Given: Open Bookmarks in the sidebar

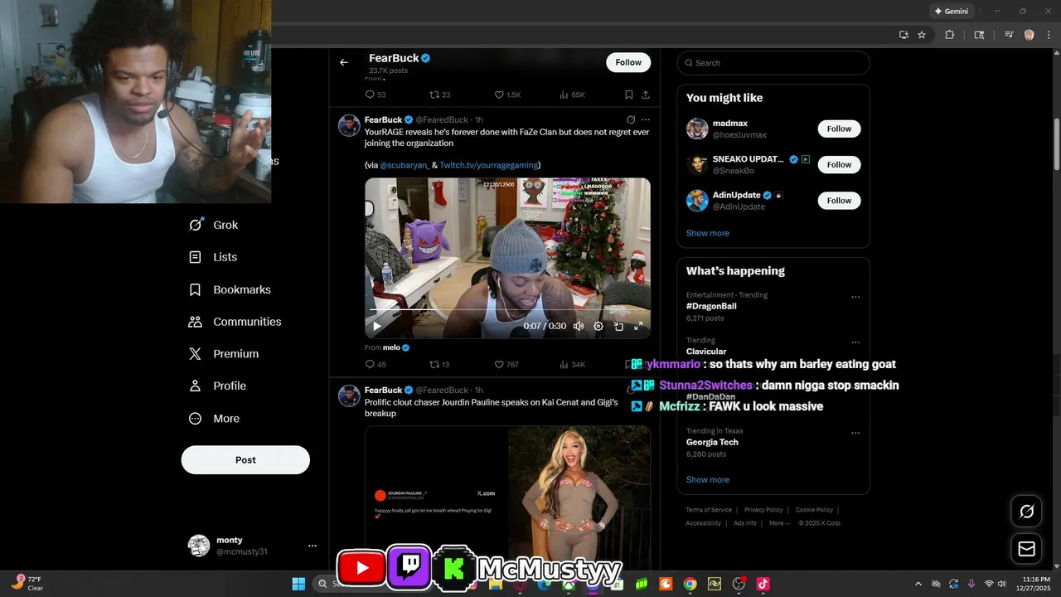Looking at the screenshot, I should pos(230,289).
